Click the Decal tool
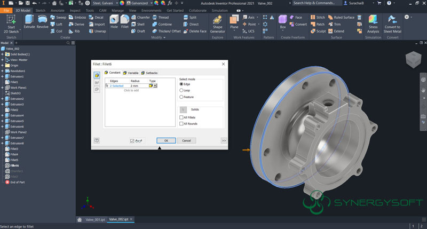This screenshot has height=229, width=427. pos(96,17)
